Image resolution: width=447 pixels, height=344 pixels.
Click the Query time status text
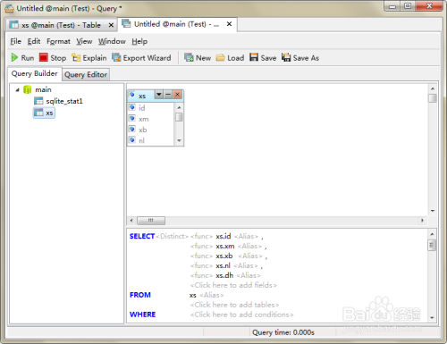coord(283,332)
